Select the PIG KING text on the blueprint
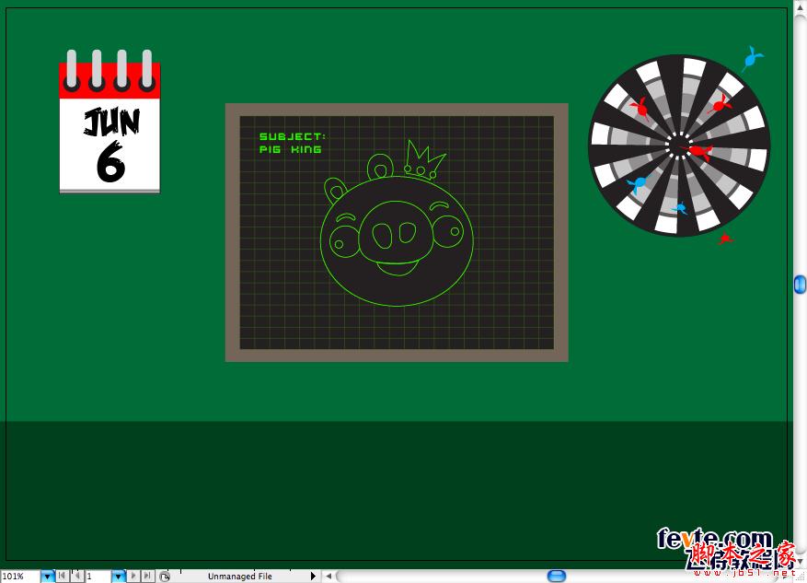This screenshot has width=807, height=583. [x=290, y=149]
